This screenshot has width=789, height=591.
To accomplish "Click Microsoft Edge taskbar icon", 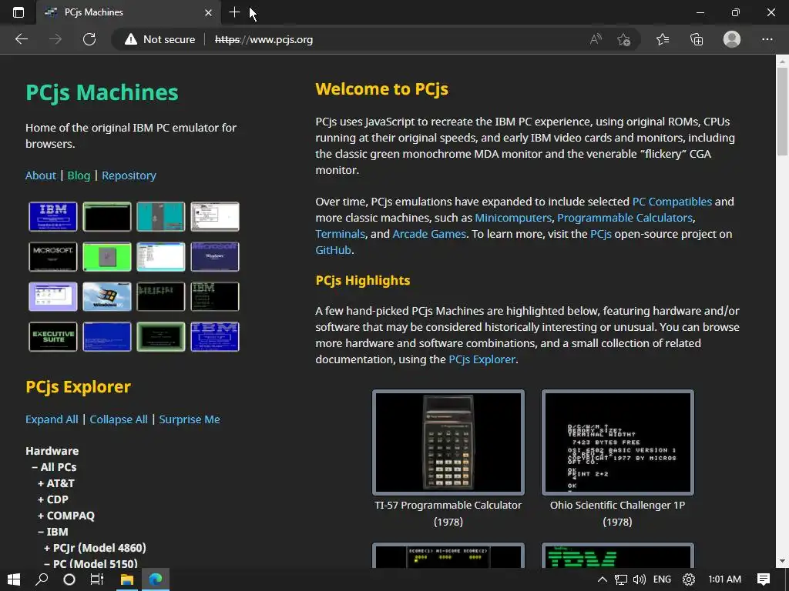I will [156, 579].
